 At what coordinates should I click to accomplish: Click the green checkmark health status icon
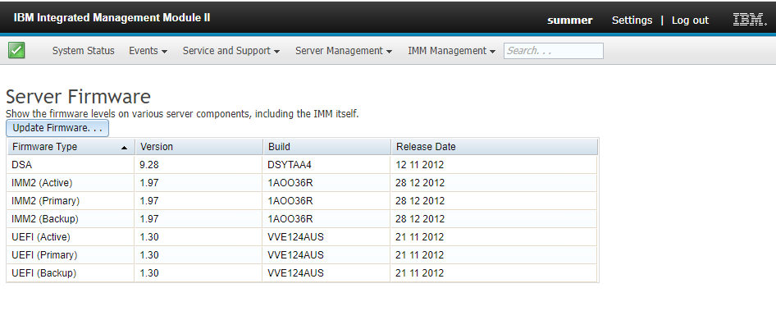click(17, 51)
